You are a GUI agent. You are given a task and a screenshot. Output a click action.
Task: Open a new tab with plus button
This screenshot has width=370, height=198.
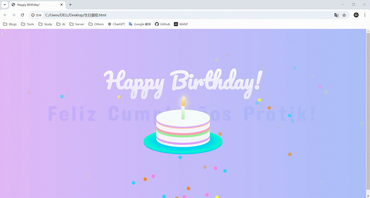pos(70,5)
